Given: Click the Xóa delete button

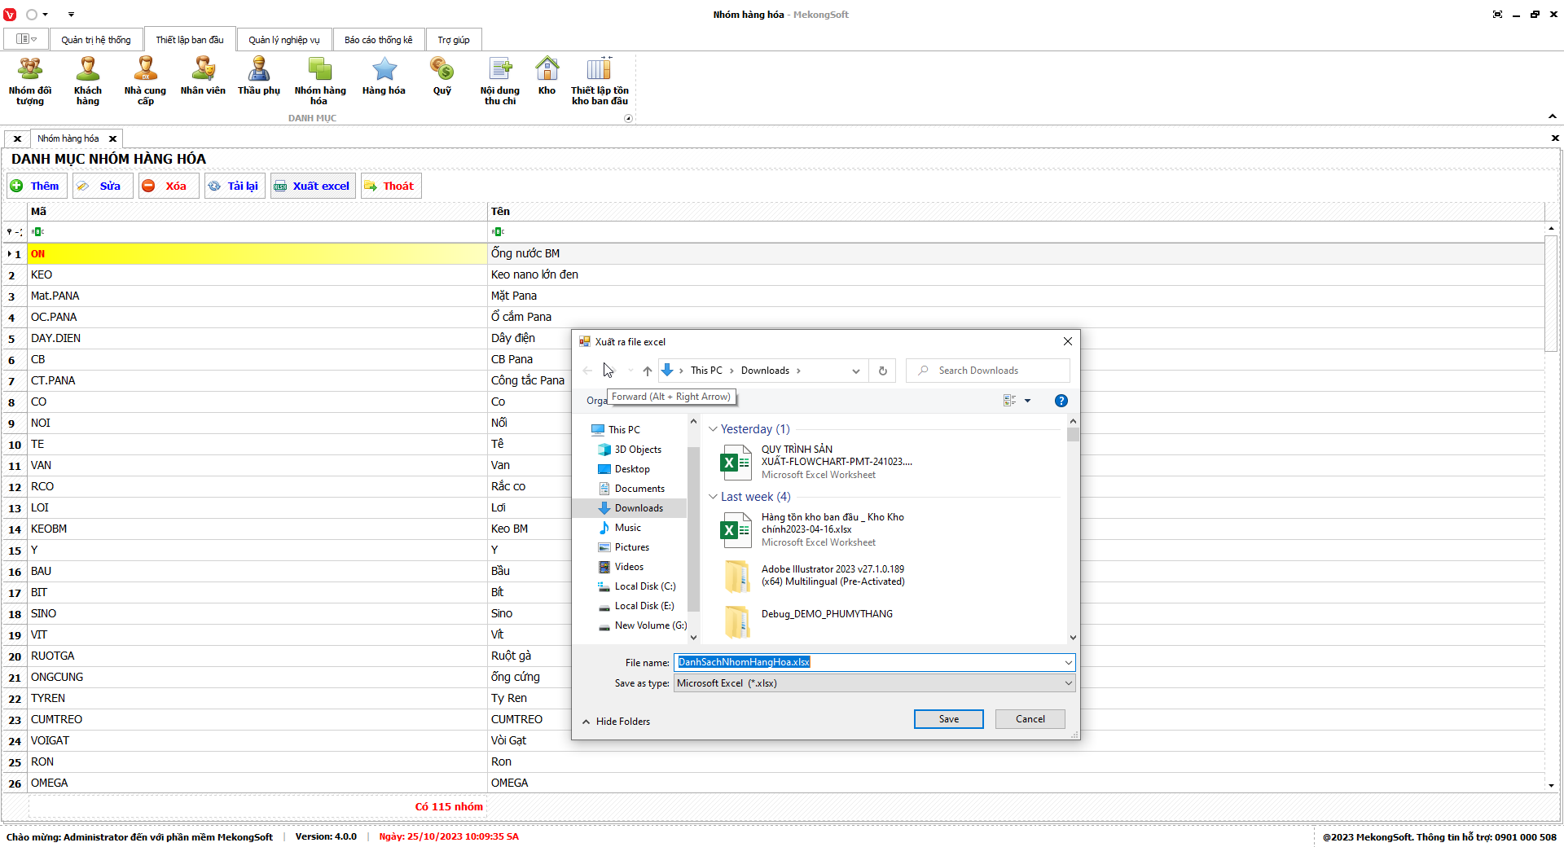Looking at the screenshot, I should point(168,186).
